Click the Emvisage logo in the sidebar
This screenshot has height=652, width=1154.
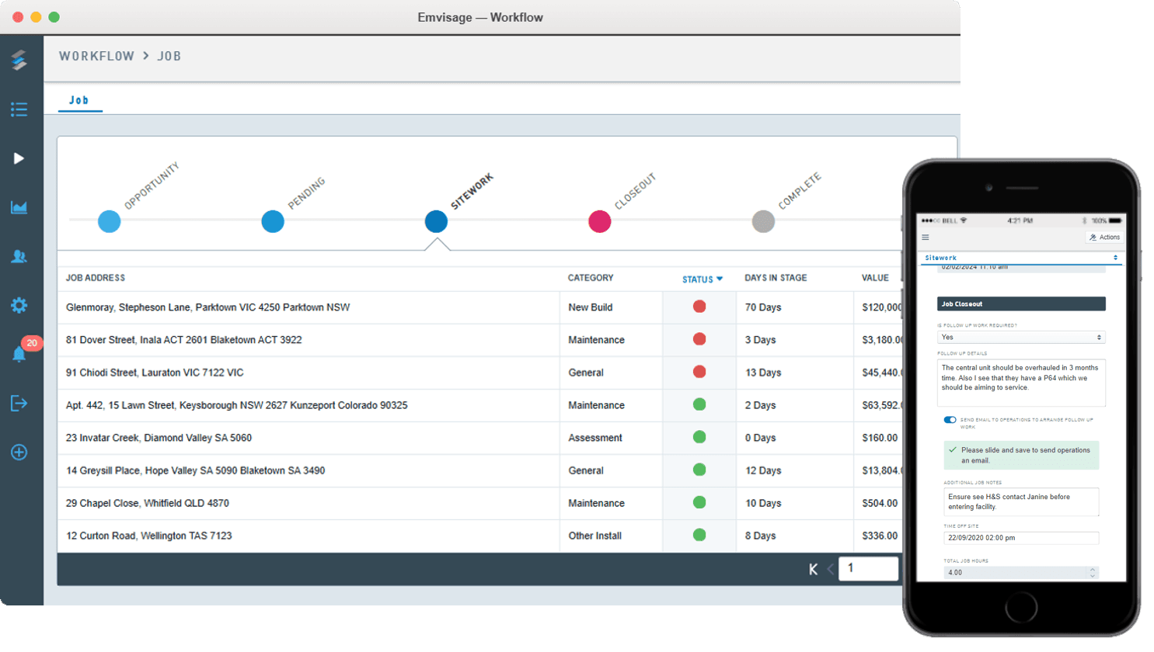(19, 60)
